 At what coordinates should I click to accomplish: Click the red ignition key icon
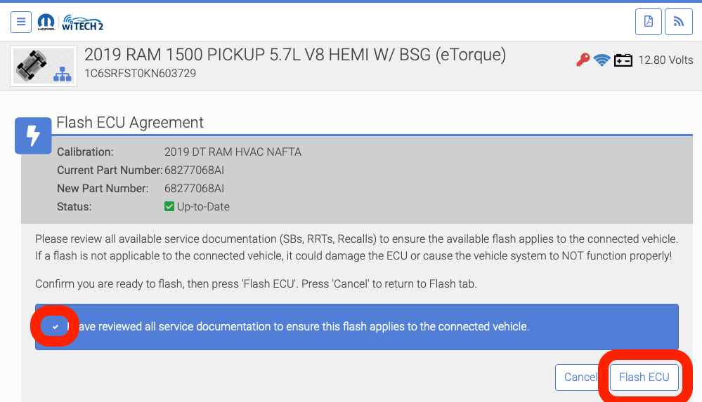[x=583, y=60]
